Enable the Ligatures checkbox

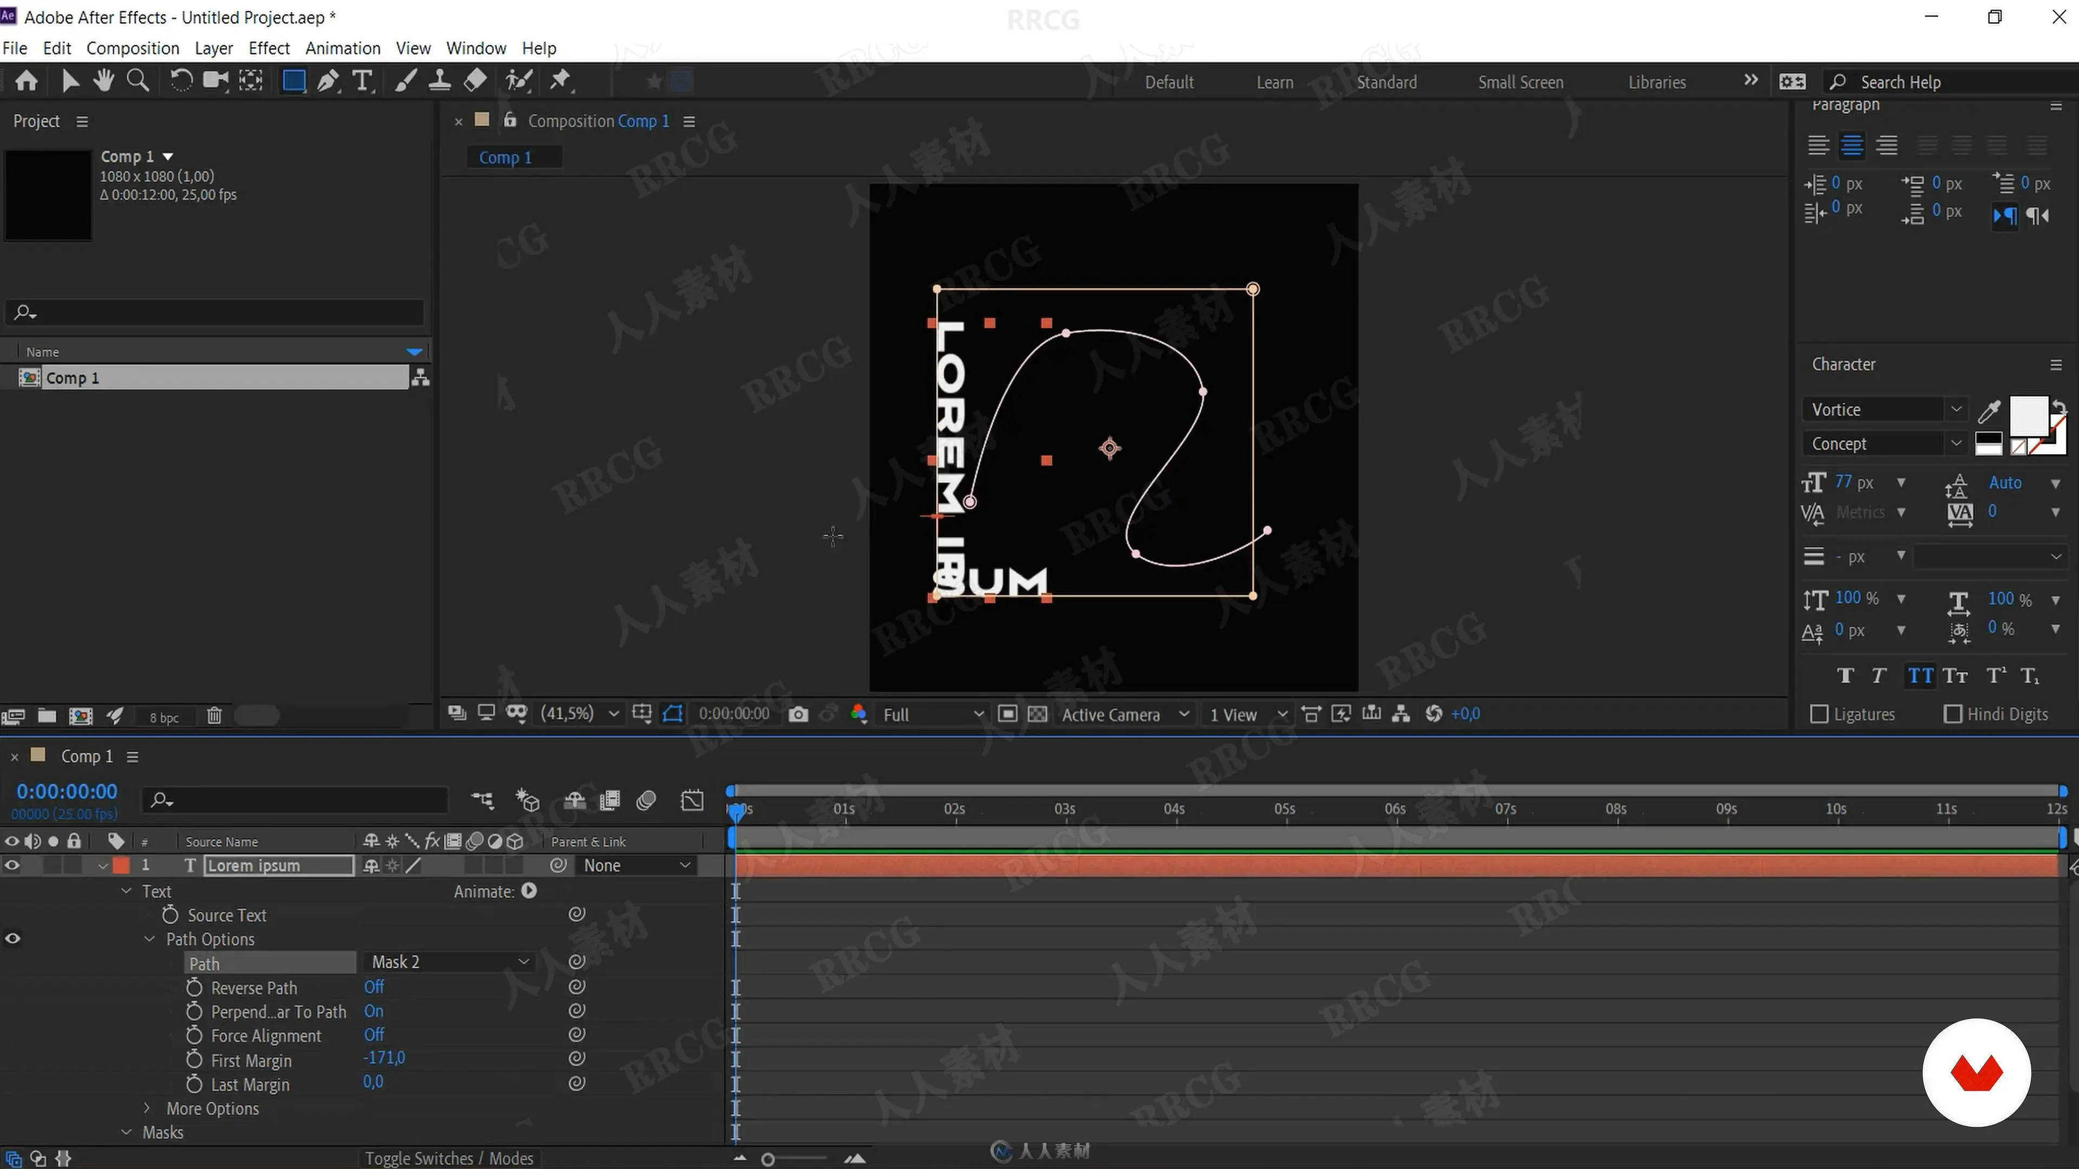[1819, 714]
